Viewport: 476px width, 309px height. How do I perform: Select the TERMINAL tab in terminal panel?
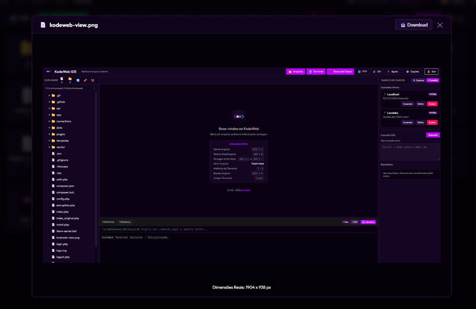(x=125, y=222)
